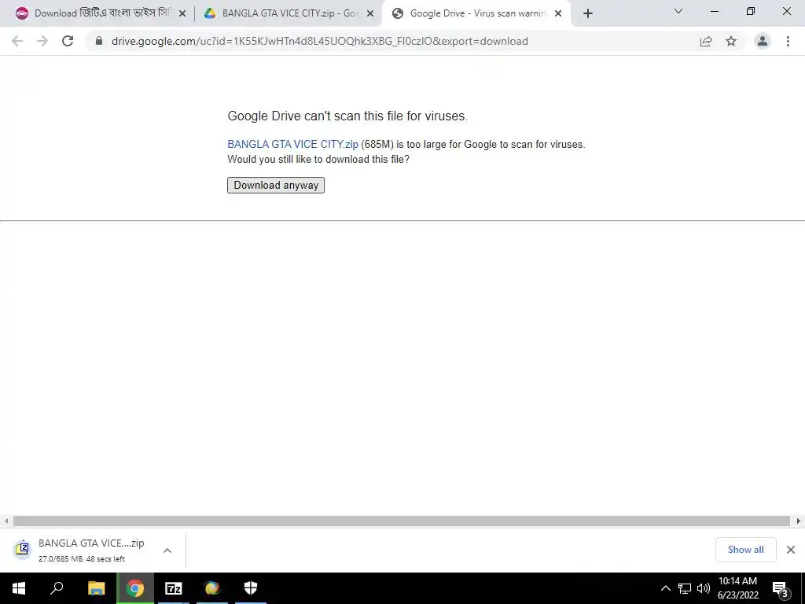Open the Chrome profile avatar
This screenshot has height=604, width=805.
click(x=763, y=41)
